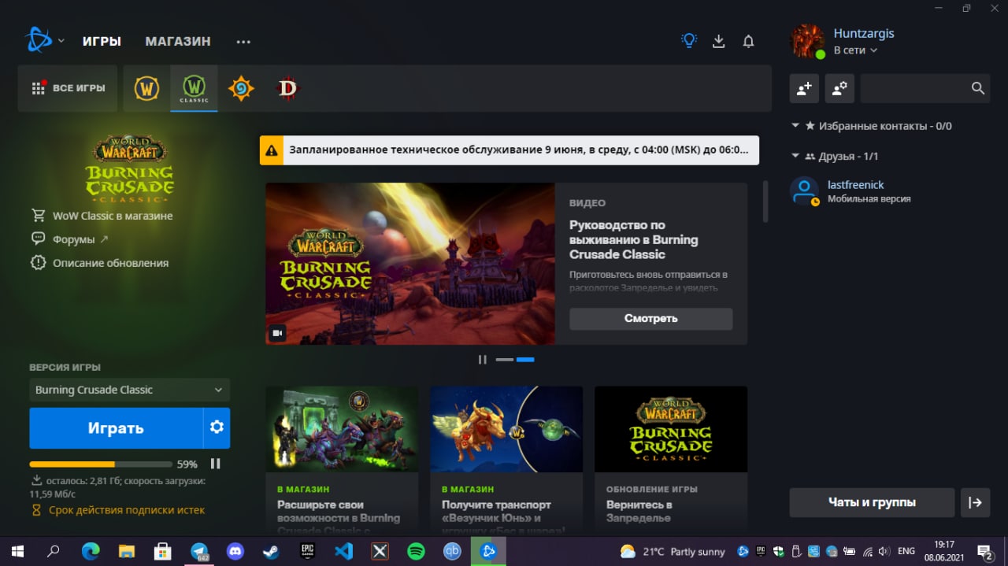Open Telegram from the taskbar
The width and height of the screenshot is (1008, 566).
[199, 551]
